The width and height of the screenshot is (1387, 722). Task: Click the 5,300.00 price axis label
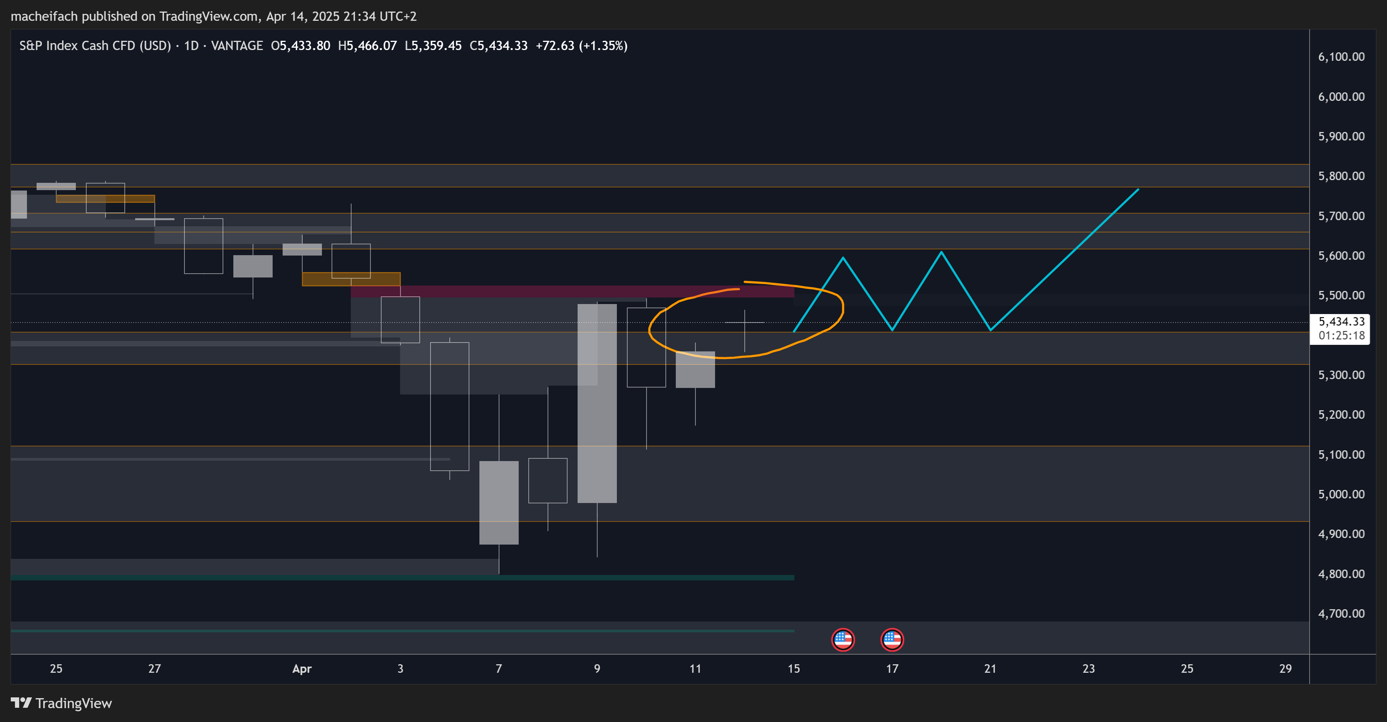click(1341, 375)
